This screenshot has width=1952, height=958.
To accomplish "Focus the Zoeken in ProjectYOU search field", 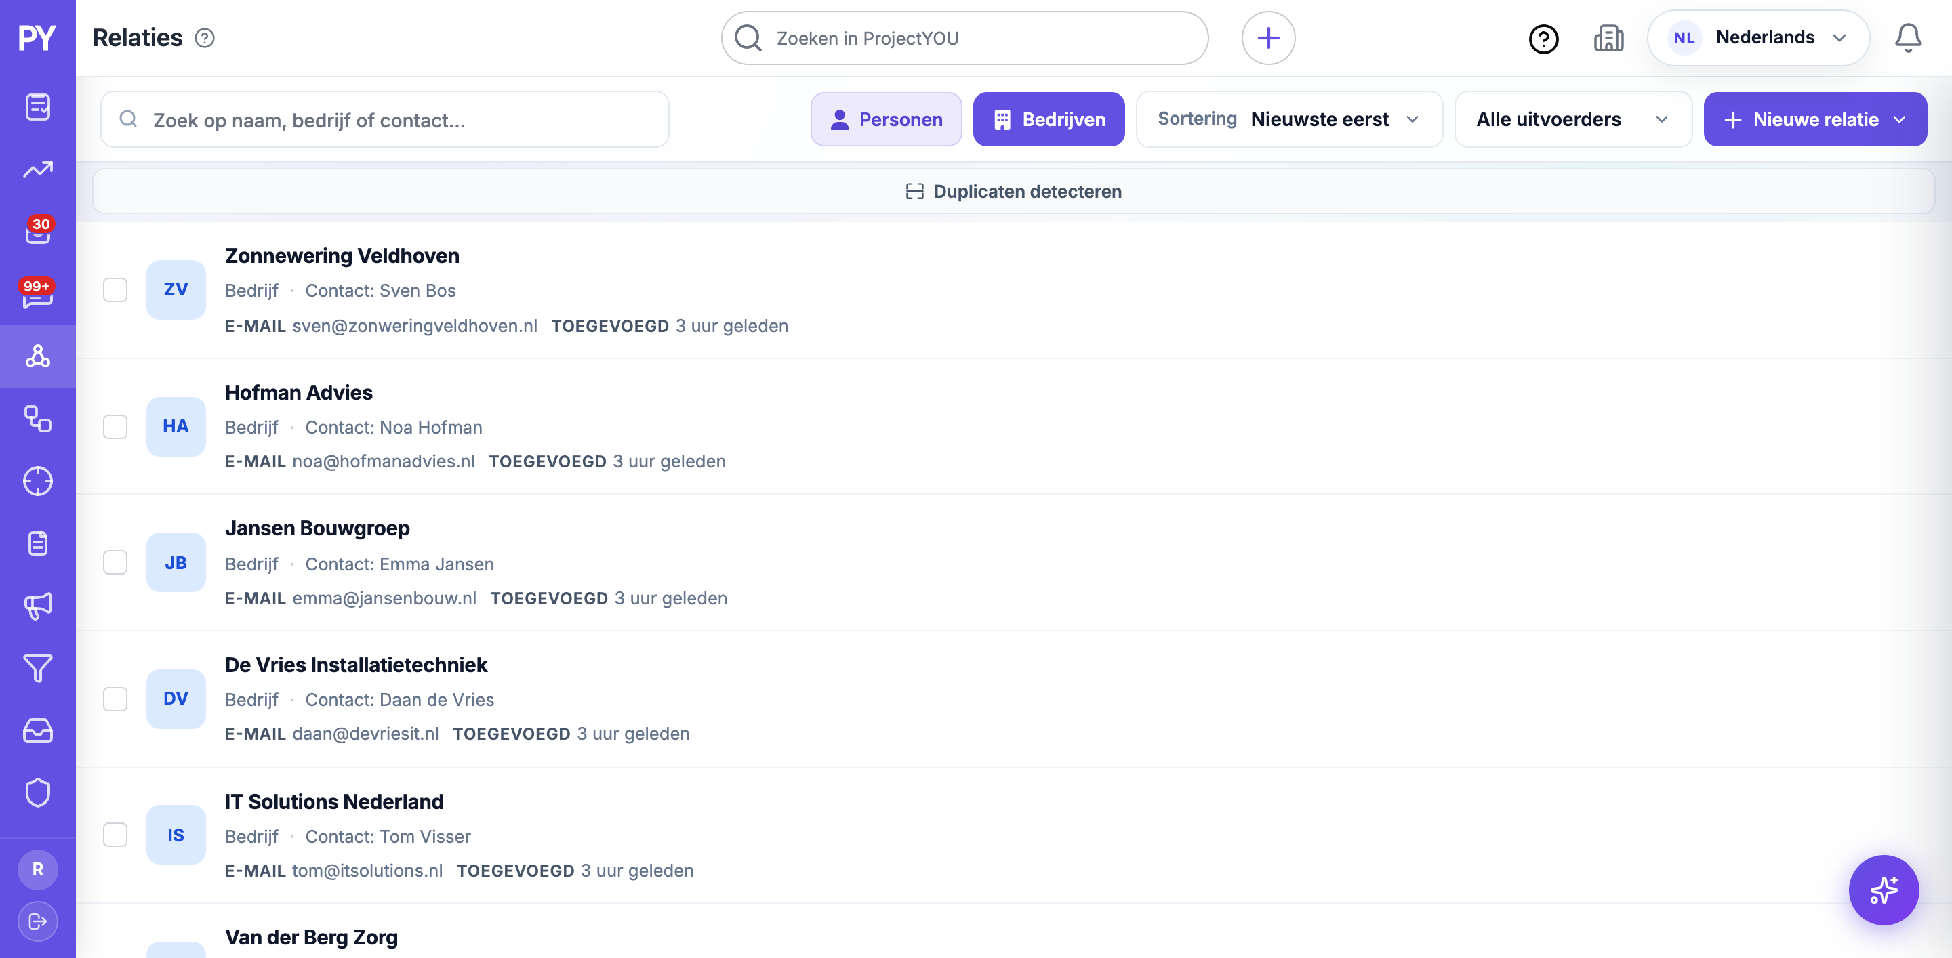I will coord(964,38).
